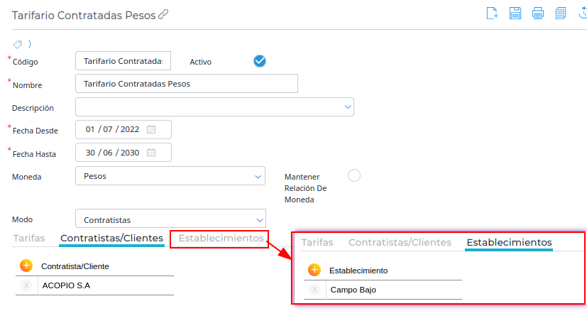Remove Campo Bajo row
This screenshot has height=311, width=587.
314,290
